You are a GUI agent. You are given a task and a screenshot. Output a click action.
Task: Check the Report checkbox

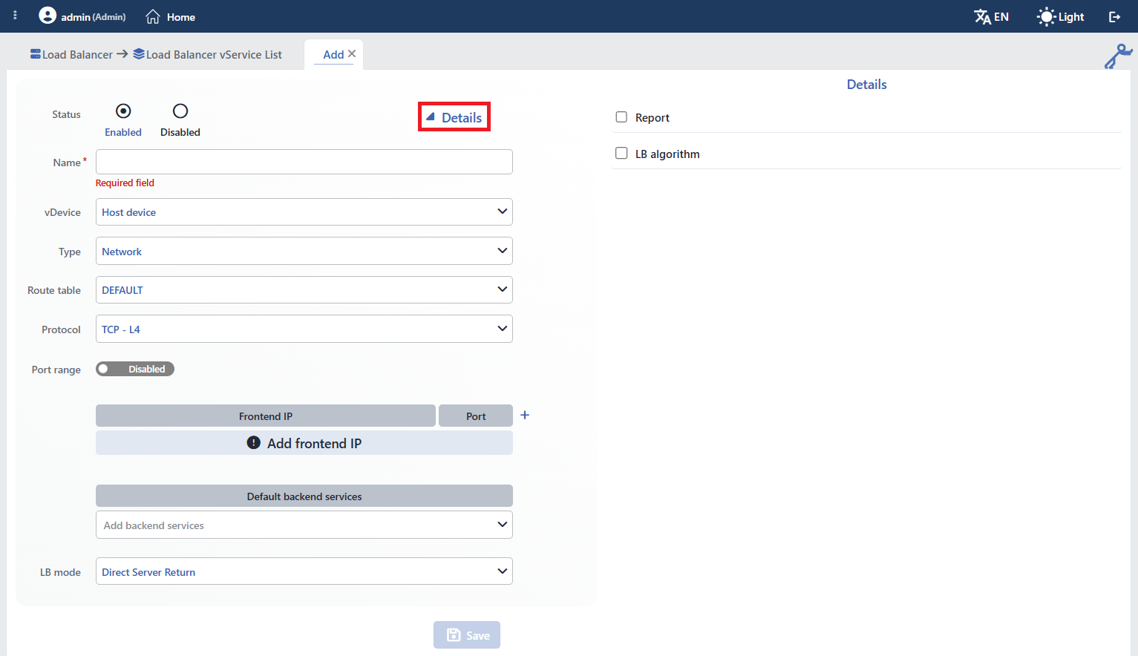pyautogui.click(x=621, y=117)
